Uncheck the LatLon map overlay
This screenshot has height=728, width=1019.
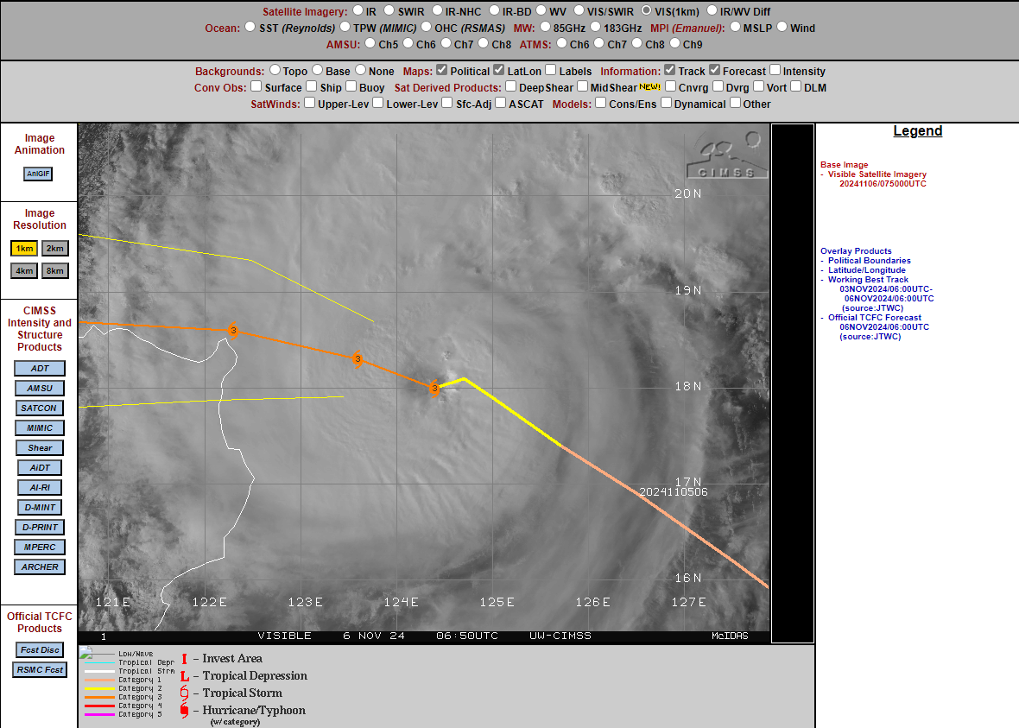tap(498, 70)
